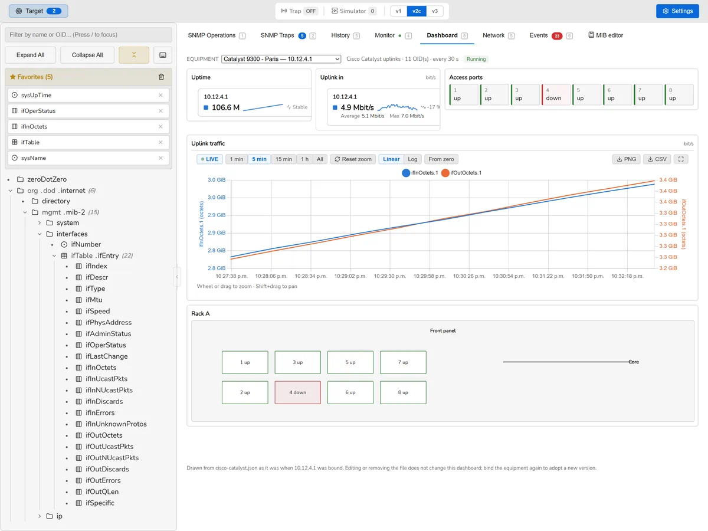Image resolution: width=708 pixels, height=531 pixels.
Task: Click the keyboard icon button
Action: pos(163,55)
